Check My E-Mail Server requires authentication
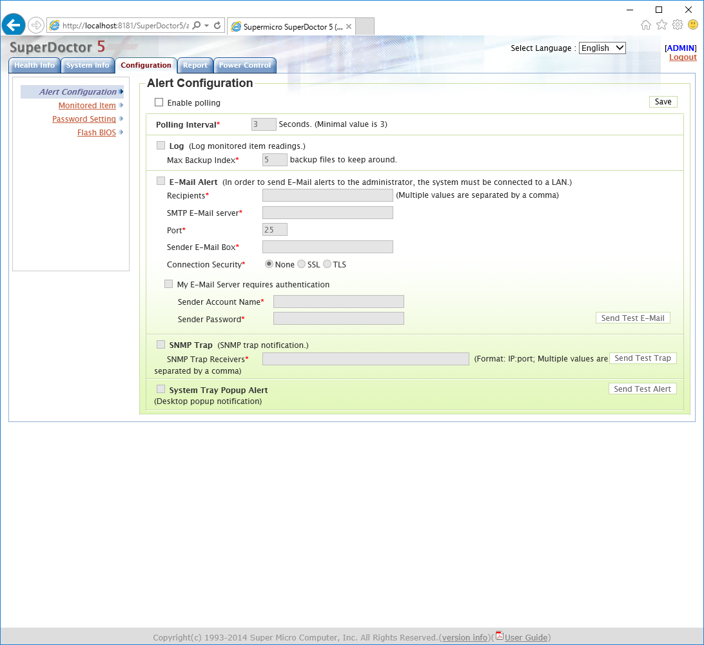Image resolution: width=704 pixels, height=645 pixels. [169, 284]
